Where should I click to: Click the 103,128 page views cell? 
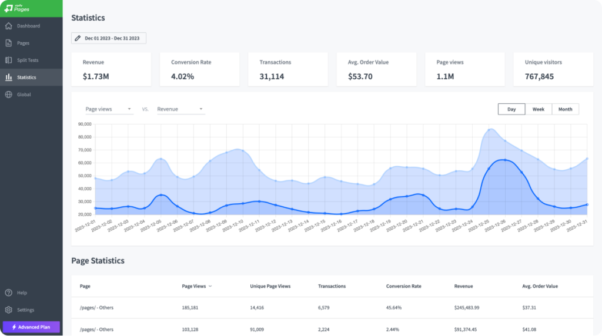(190, 330)
